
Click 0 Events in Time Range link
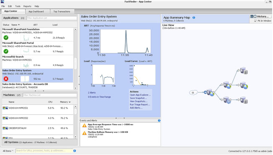click(x=99, y=97)
